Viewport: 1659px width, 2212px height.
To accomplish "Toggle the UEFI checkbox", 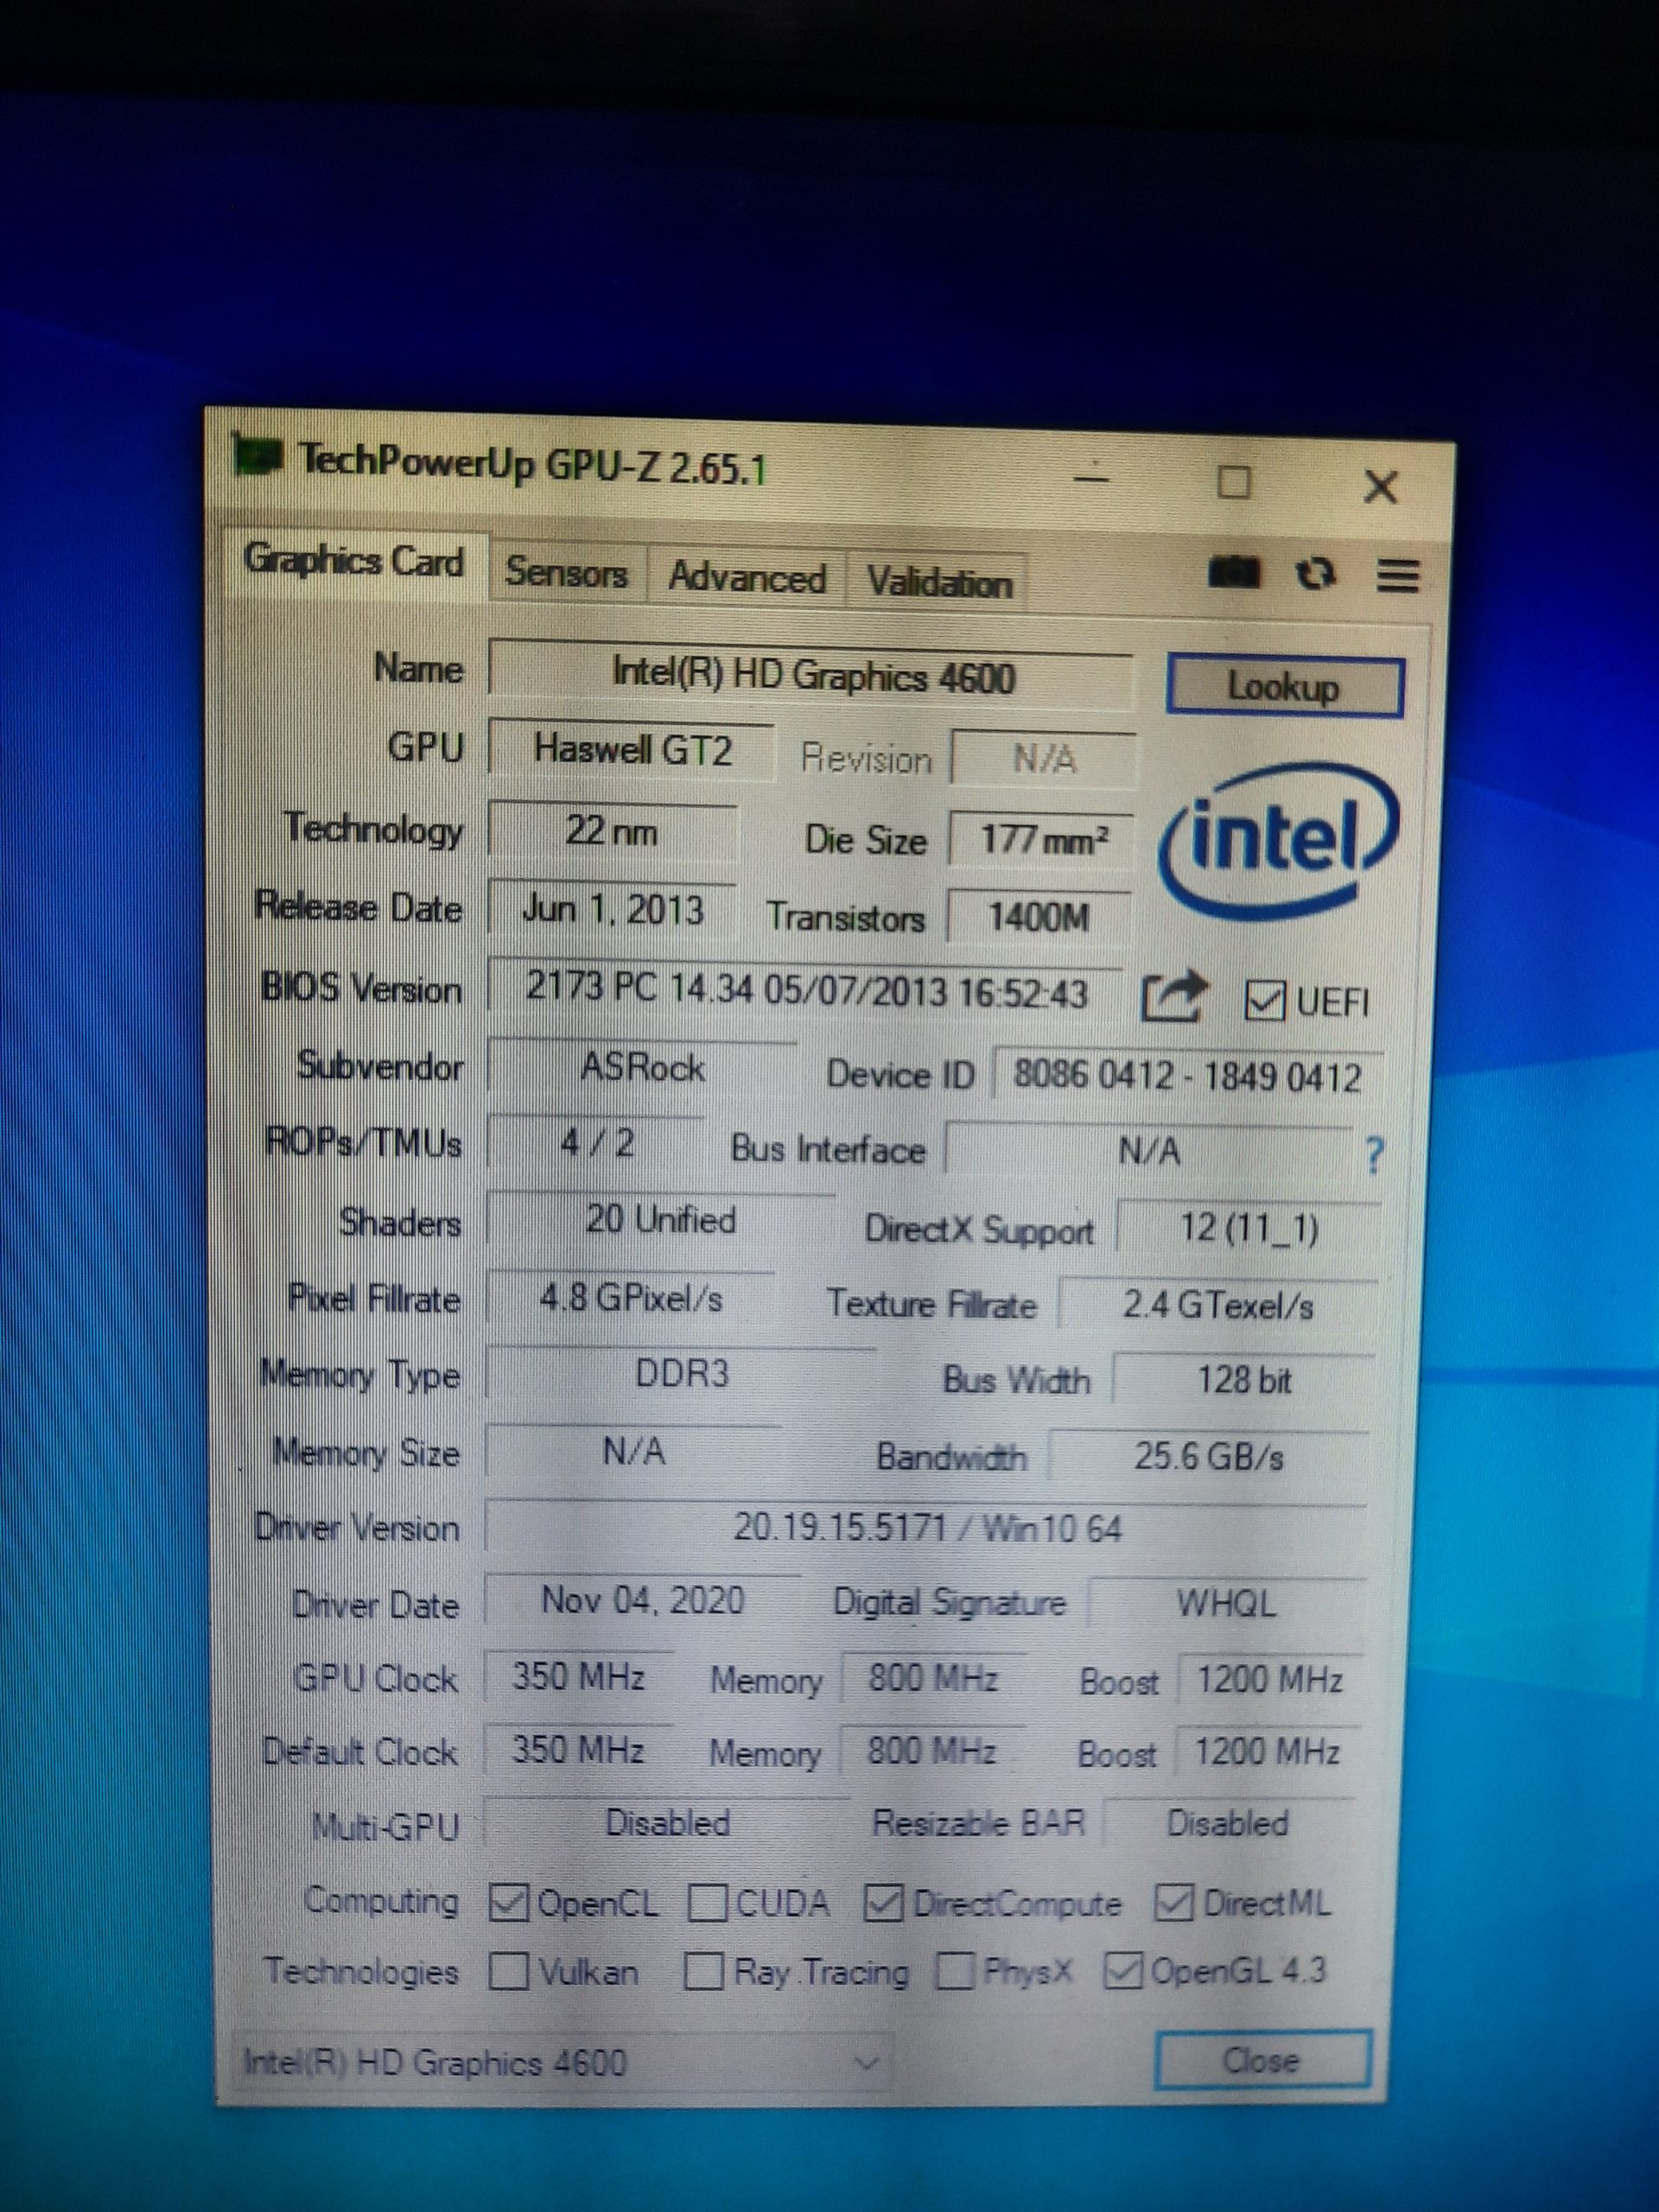I will [x=1265, y=1000].
